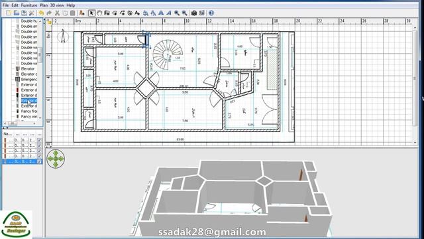Toggle visibility checkbox of third furniture row
Viewport: 424px width, 239px height.
pos(40,151)
